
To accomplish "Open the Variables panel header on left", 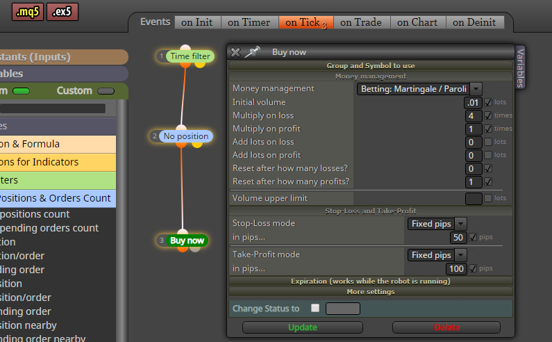I will click(64, 74).
